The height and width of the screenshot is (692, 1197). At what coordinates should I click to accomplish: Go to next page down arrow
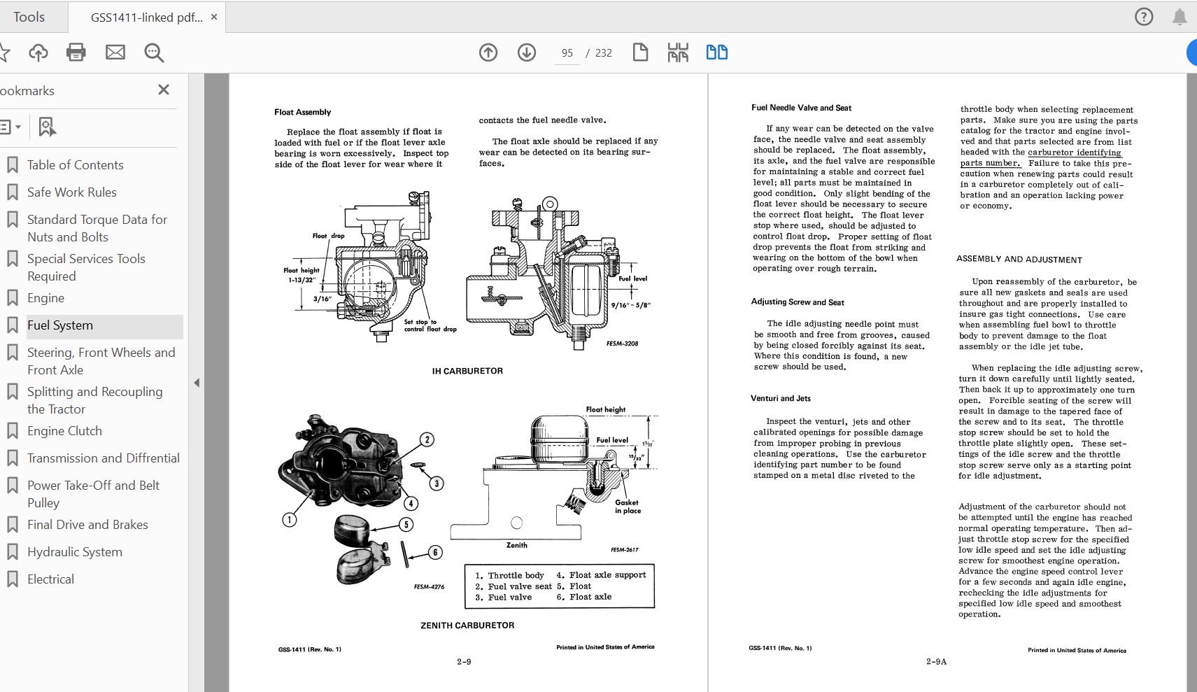click(x=527, y=52)
